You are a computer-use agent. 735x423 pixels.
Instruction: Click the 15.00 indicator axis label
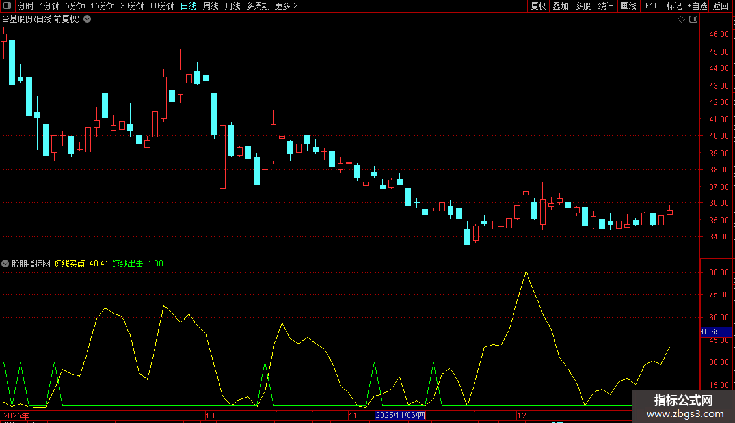719,385
